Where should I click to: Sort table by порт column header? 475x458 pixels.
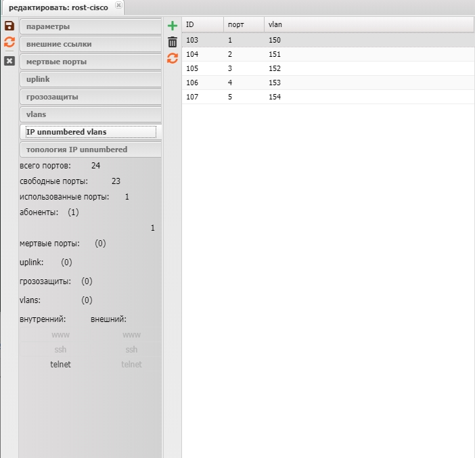click(x=243, y=24)
